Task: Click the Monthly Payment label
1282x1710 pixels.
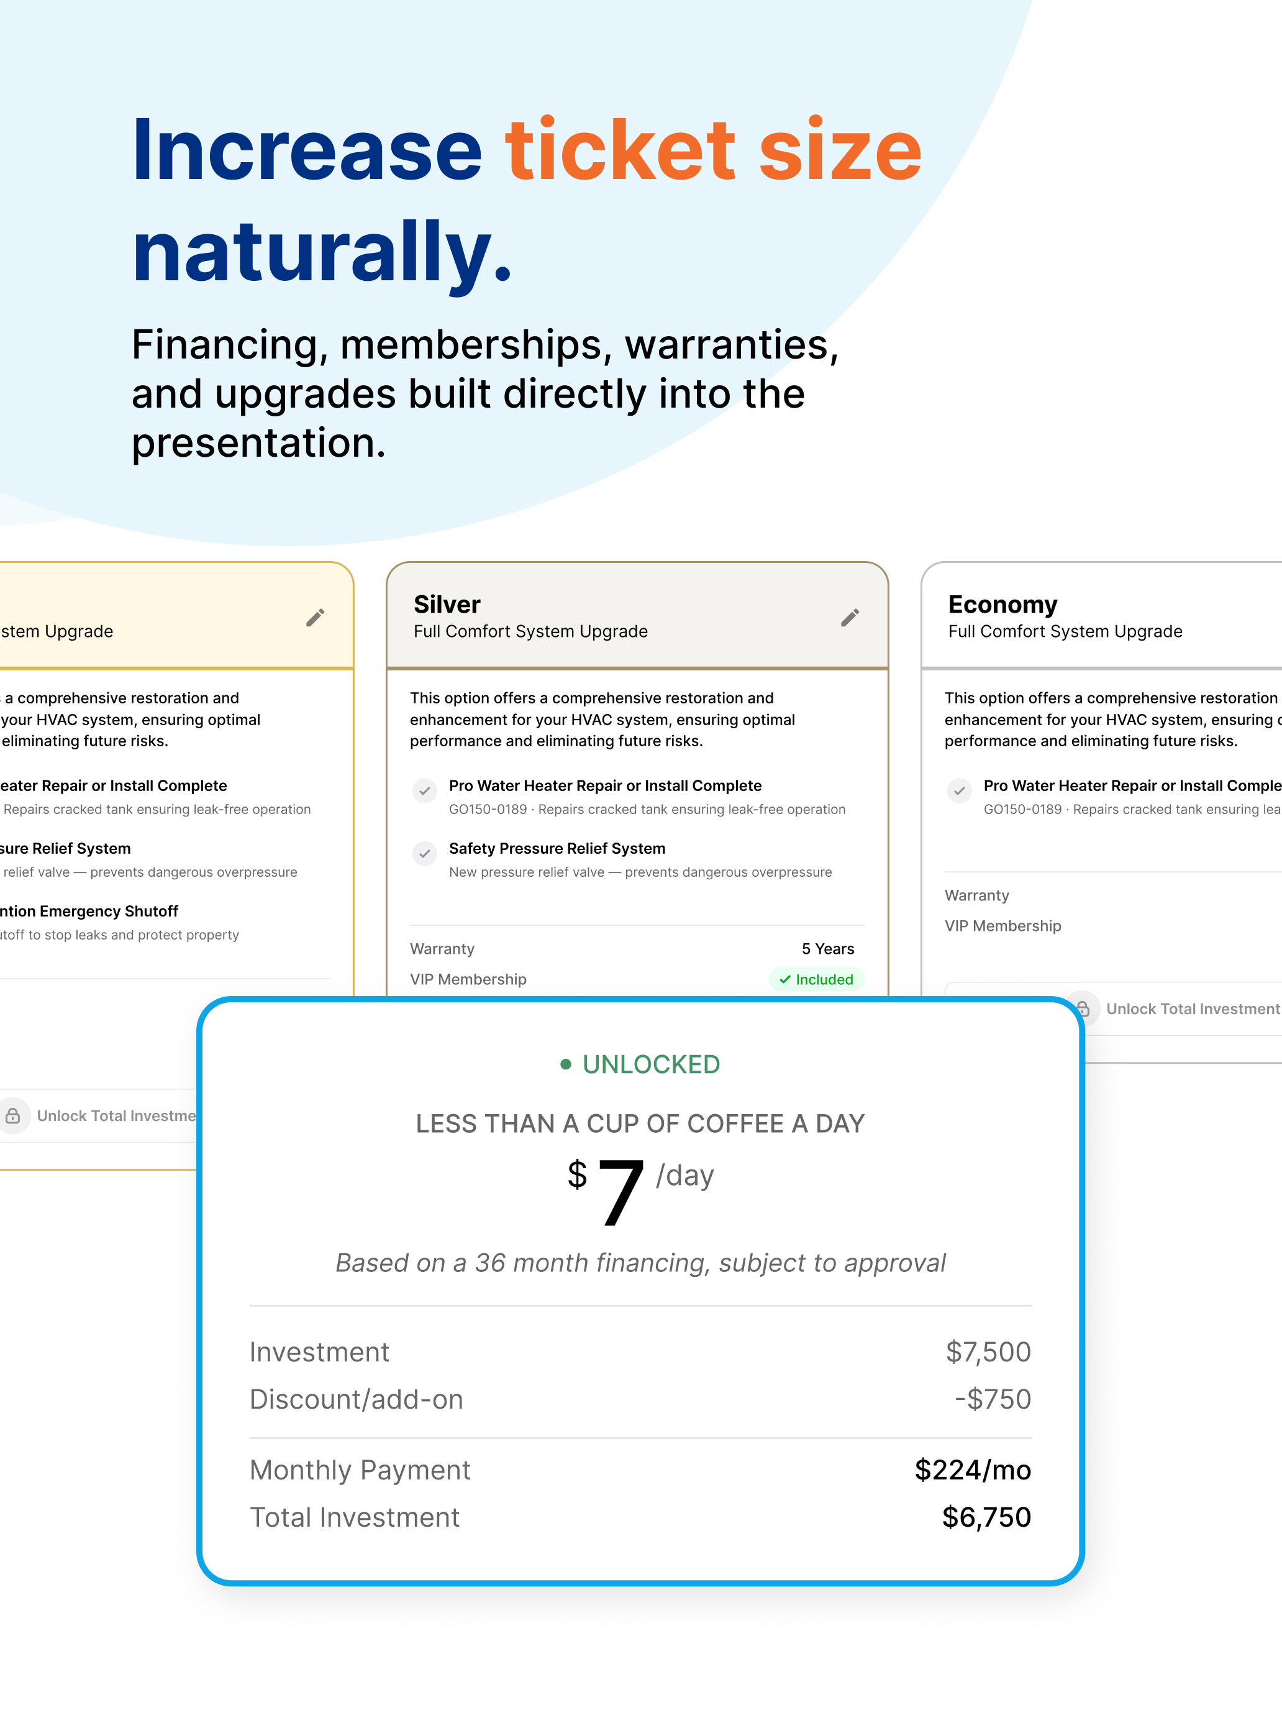Action: click(360, 1470)
